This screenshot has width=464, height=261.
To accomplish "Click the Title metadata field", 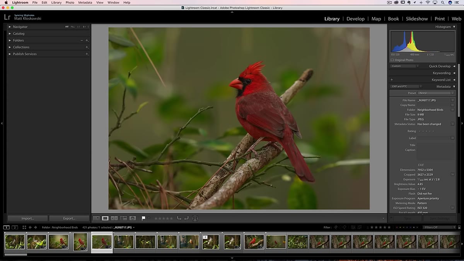I will click(436, 145).
